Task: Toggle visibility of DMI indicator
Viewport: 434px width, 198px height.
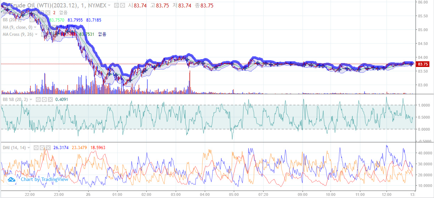Action: pyautogui.click(x=36, y=148)
